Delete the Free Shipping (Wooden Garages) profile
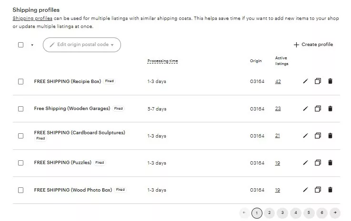The width and height of the screenshot is (351, 221). [330, 109]
